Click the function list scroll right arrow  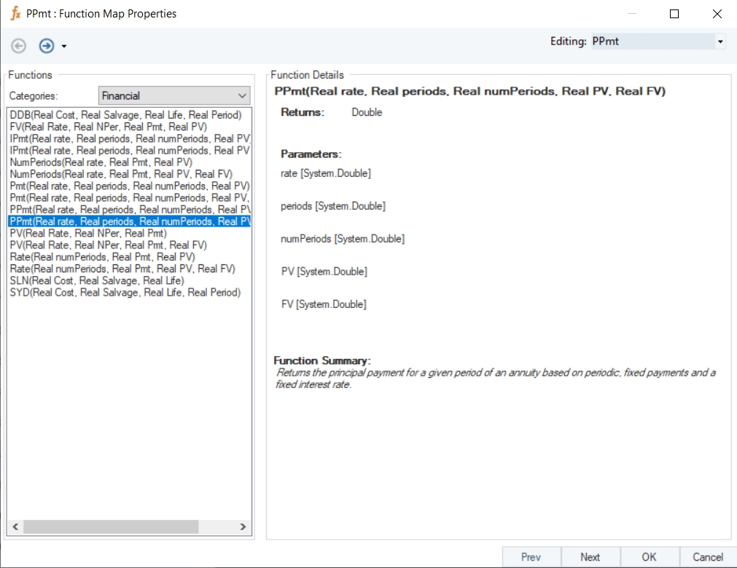click(x=243, y=526)
